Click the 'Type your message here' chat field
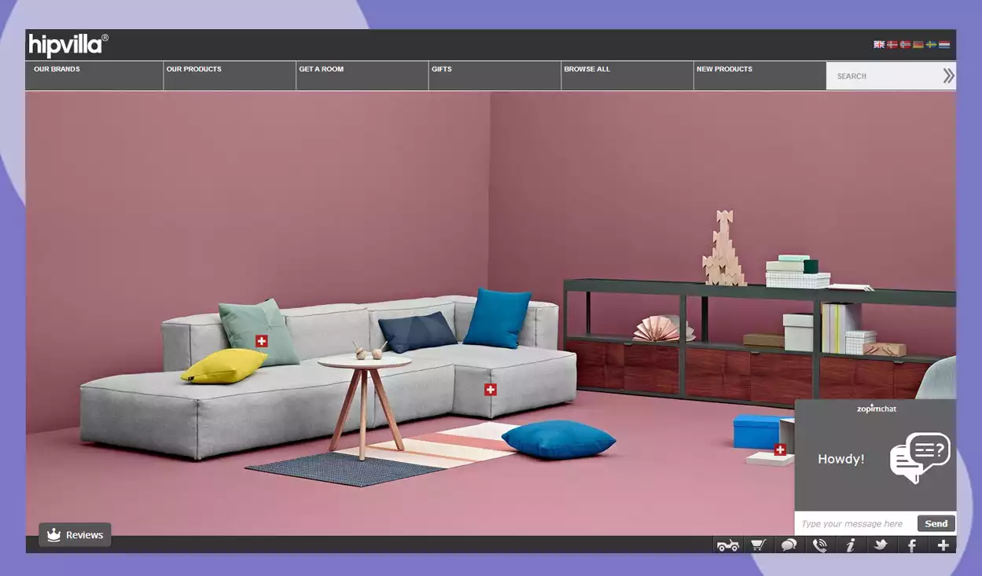 pos(855,523)
